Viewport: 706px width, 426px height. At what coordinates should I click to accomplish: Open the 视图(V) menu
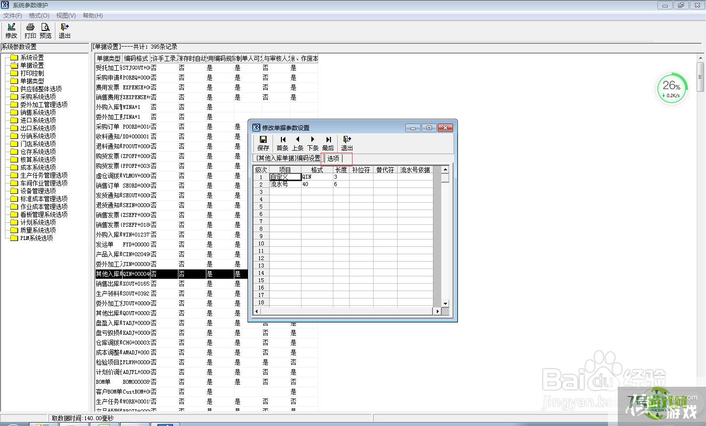66,16
